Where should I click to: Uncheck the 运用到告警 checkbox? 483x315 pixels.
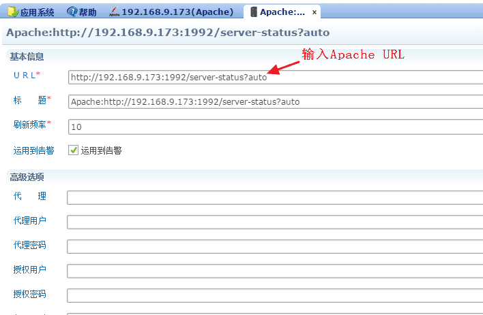point(73,150)
